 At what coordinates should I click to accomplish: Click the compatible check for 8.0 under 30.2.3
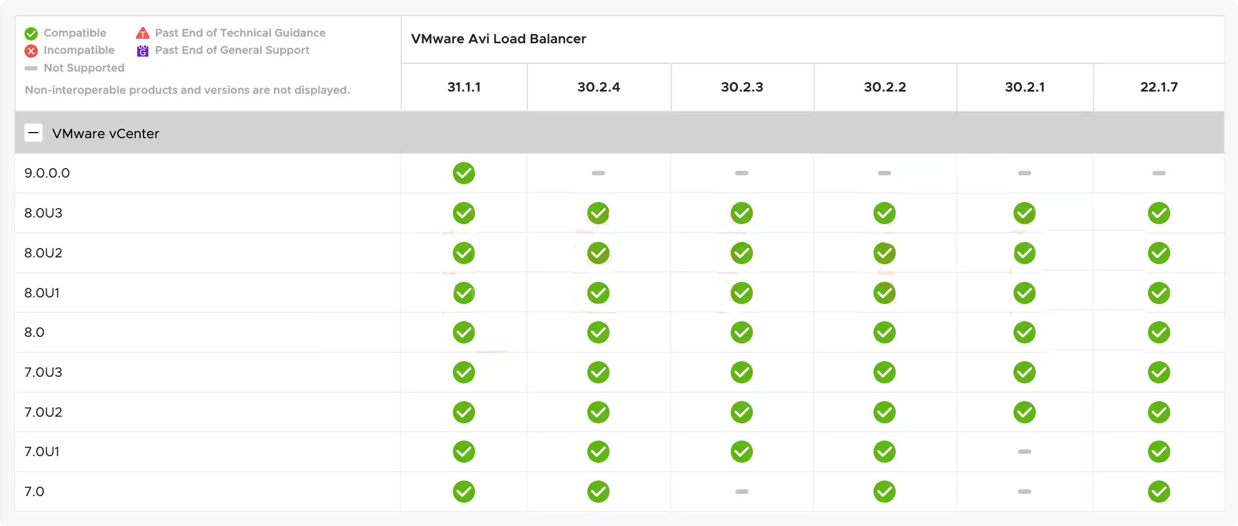click(x=741, y=332)
